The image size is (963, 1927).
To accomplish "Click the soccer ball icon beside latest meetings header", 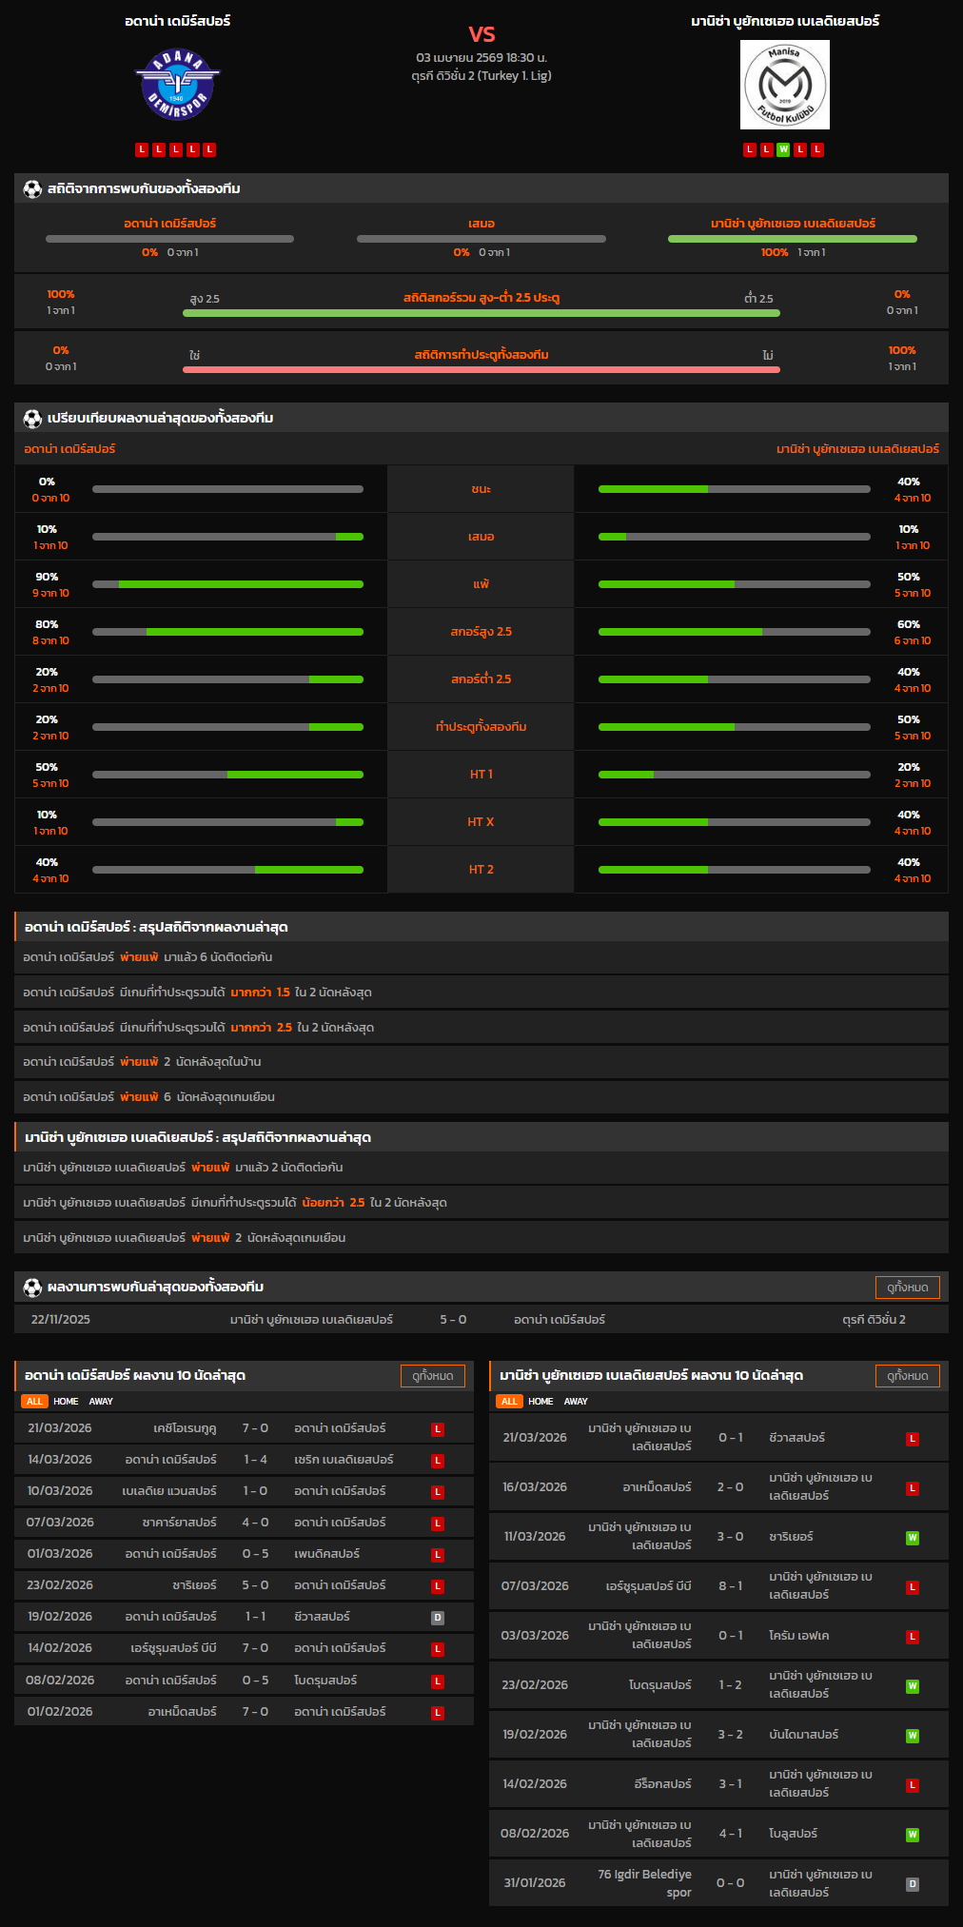I will pyautogui.click(x=32, y=1287).
